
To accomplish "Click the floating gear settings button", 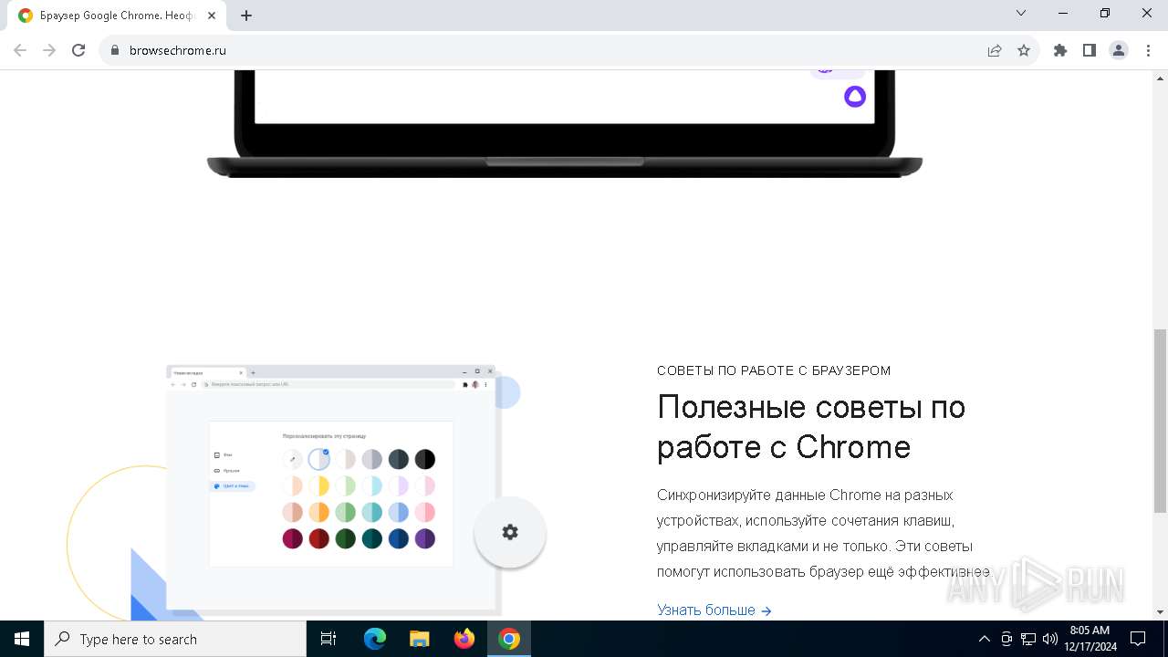I will click(510, 532).
